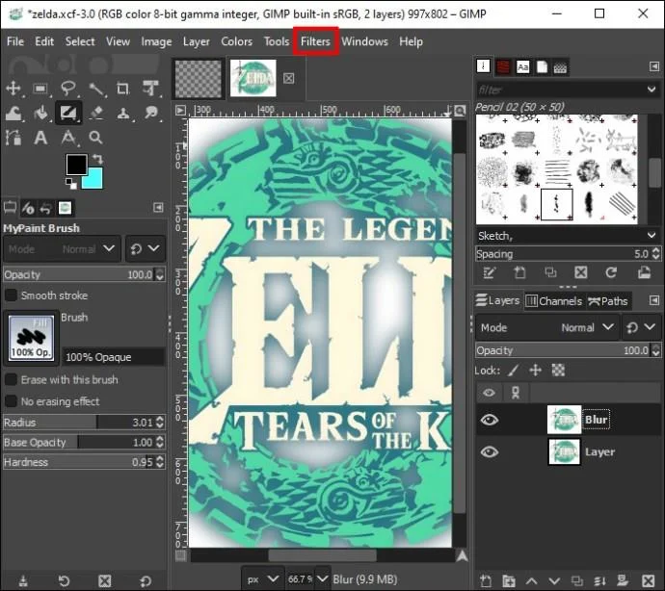Open brushes panel configuration menu
Image resolution: width=665 pixels, height=591 pixels.
[x=654, y=66]
